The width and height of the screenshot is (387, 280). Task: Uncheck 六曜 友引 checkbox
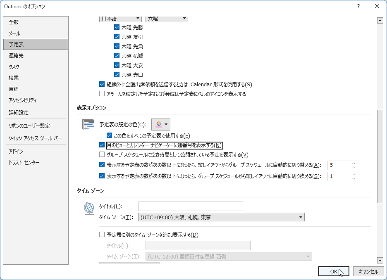coord(117,37)
